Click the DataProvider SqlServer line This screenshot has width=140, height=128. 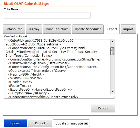[x=38, y=63]
